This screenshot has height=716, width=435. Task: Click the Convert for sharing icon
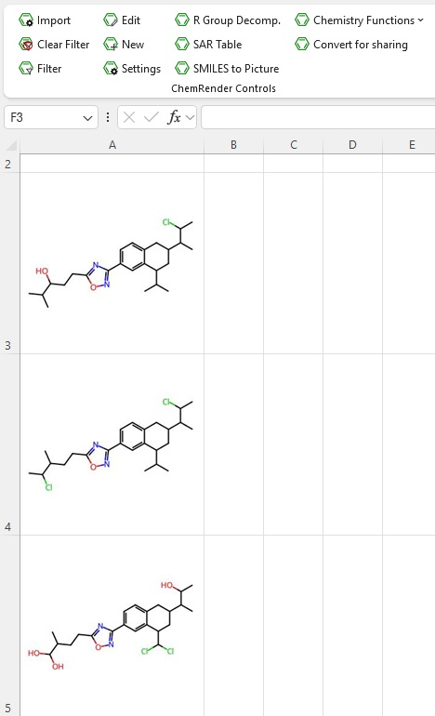(x=302, y=45)
